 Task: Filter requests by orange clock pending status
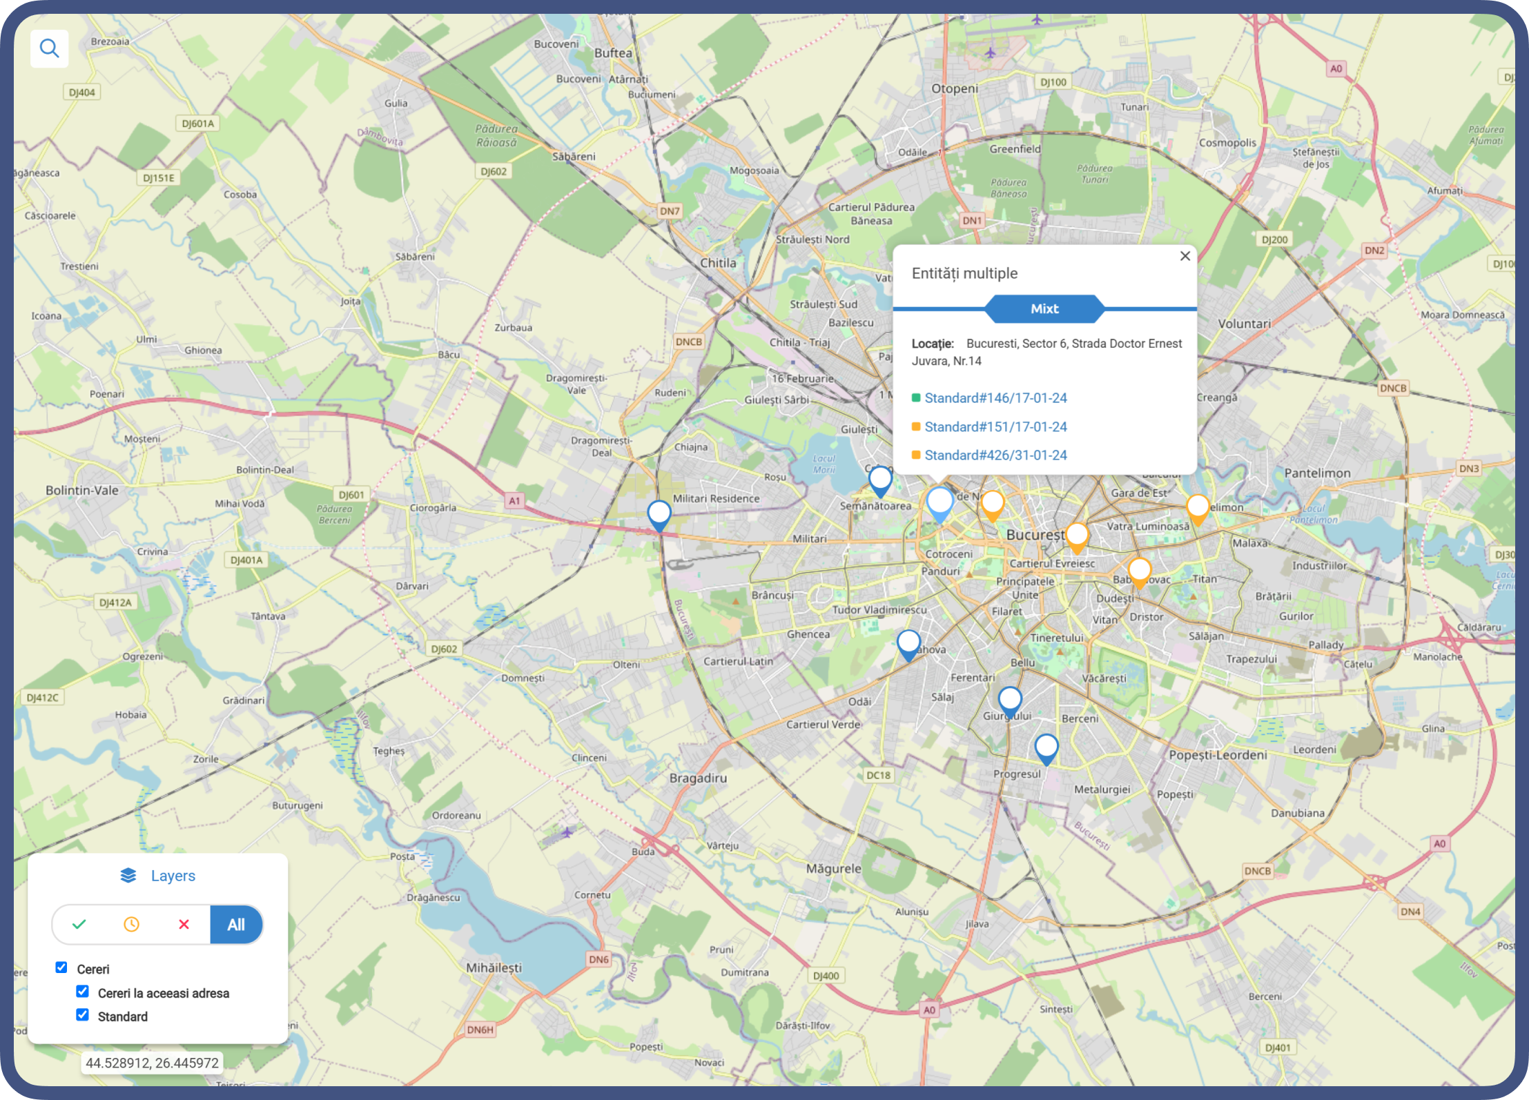pyautogui.click(x=131, y=924)
